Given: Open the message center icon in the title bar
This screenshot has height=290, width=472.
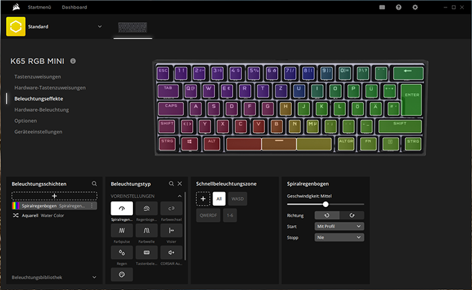Looking at the screenshot, I should click(382, 7).
